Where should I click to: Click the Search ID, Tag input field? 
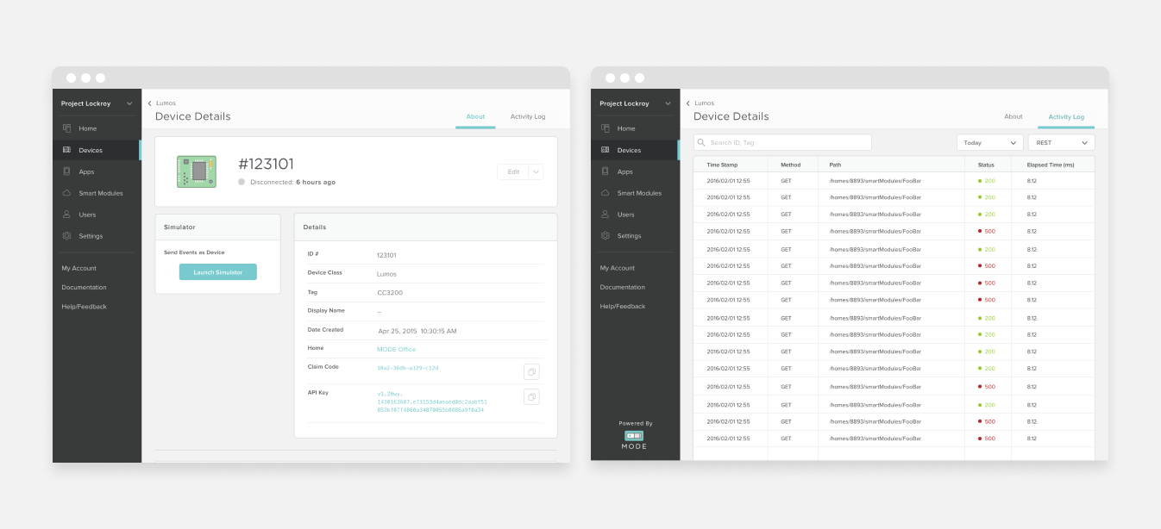coord(782,142)
